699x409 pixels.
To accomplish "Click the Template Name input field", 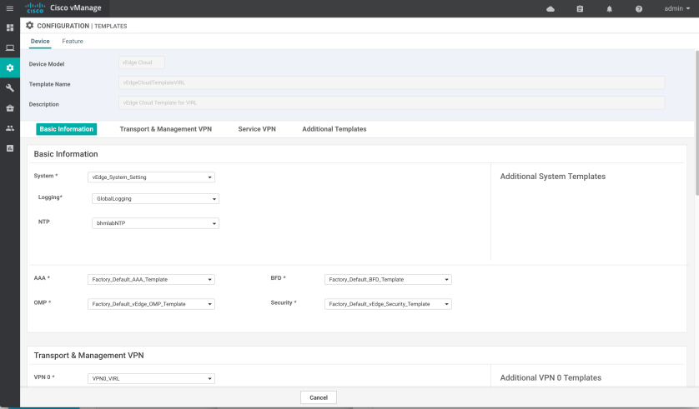I will (391, 82).
